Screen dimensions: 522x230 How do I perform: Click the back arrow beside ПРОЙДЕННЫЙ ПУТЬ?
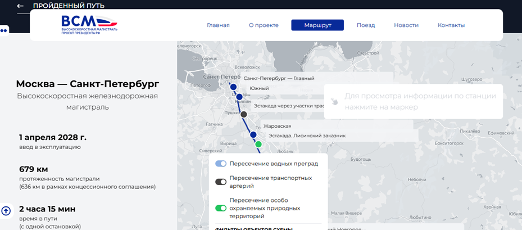click(x=20, y=6)
